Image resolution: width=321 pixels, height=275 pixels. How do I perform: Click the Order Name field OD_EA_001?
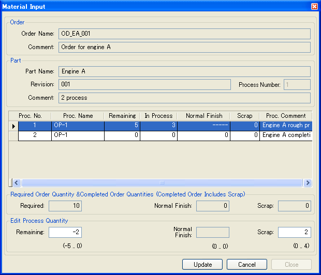pos(184,34)
